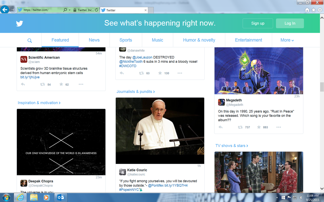Favorite the Megadeth tweet star

pos(259,127)
